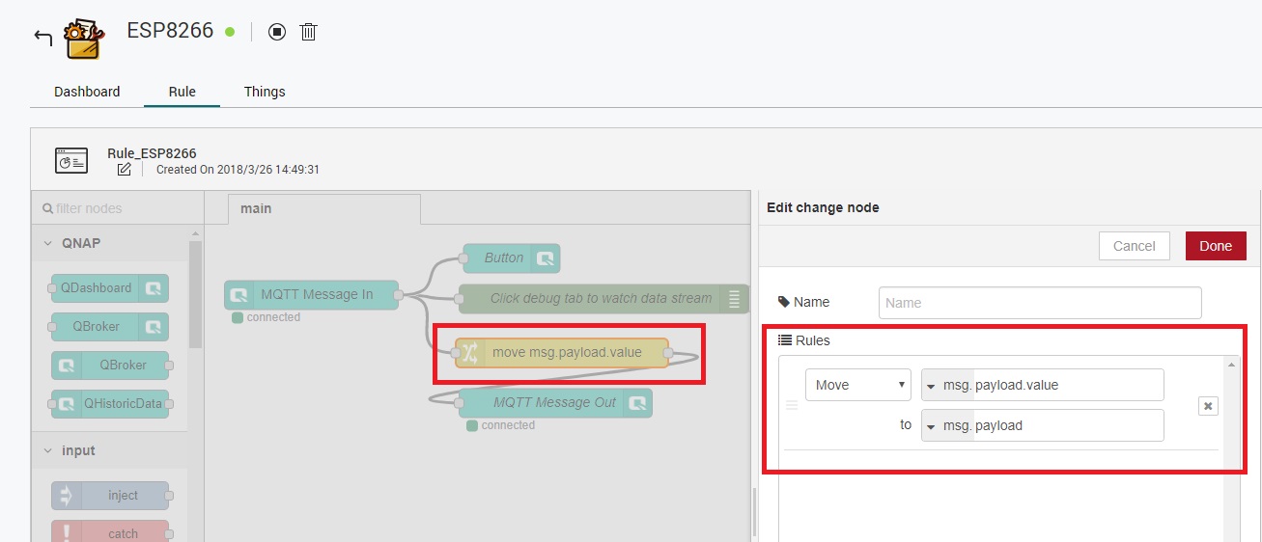Image resolution: width=1262 pixels, height=542 pixels.
Task: Select the QDashboard node in the palette
Action: (110, 287)
